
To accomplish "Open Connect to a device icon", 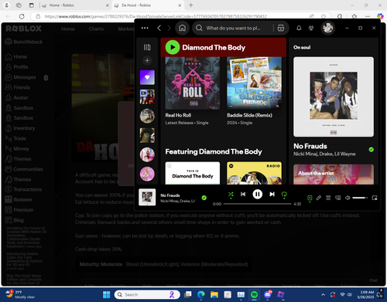I will (x=337, y=198).
